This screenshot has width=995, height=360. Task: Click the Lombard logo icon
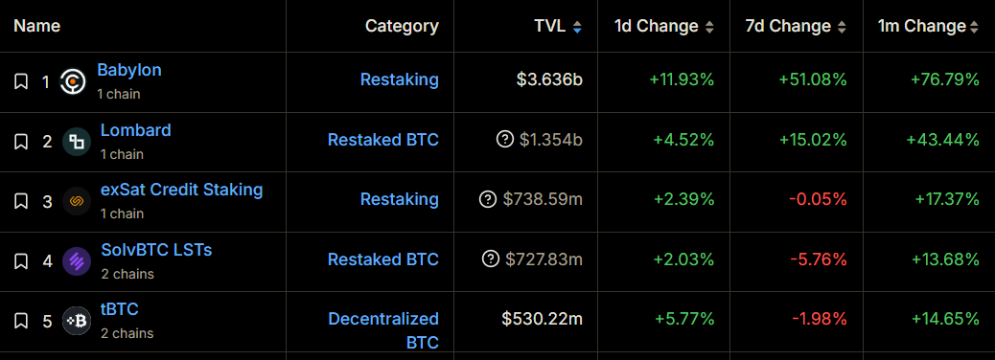click(77, 142)
